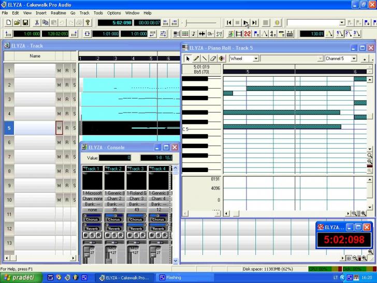Image resolution: width=377 pixels, height=283 pixels.
Task: Adjust the Track 3 Reverb slider in Console
Action: click(137, 225)
